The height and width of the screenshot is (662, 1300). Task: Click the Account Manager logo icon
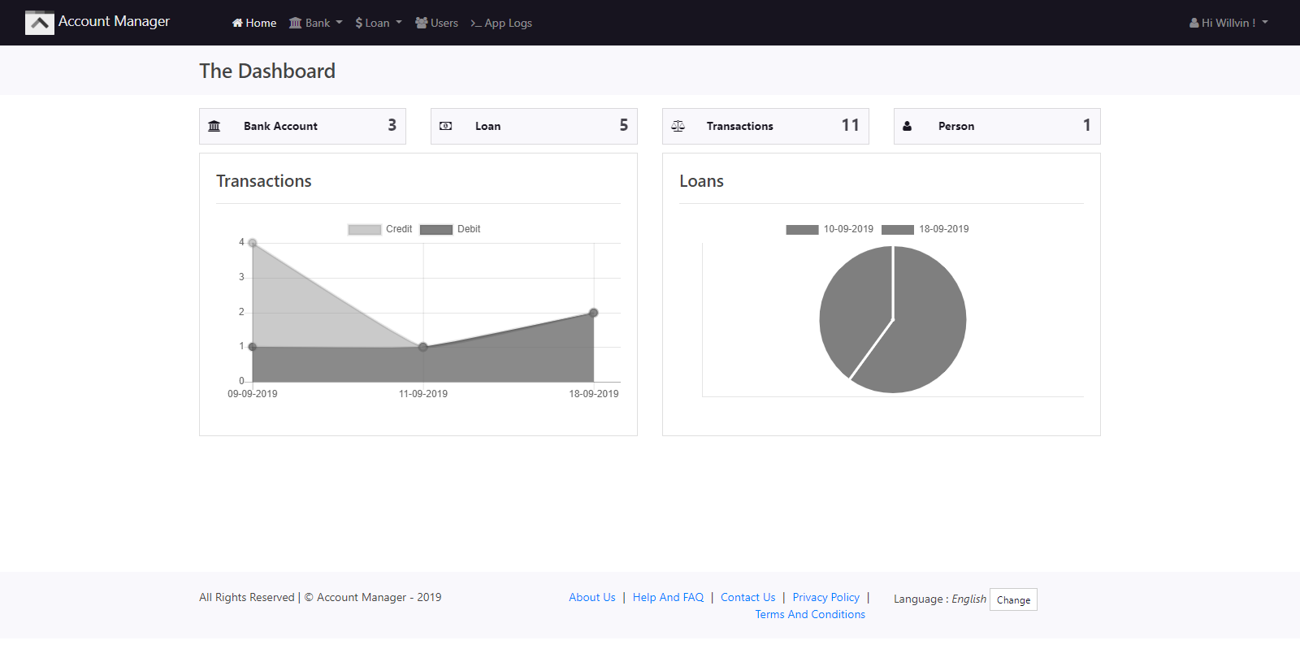(x=40, y=23)
